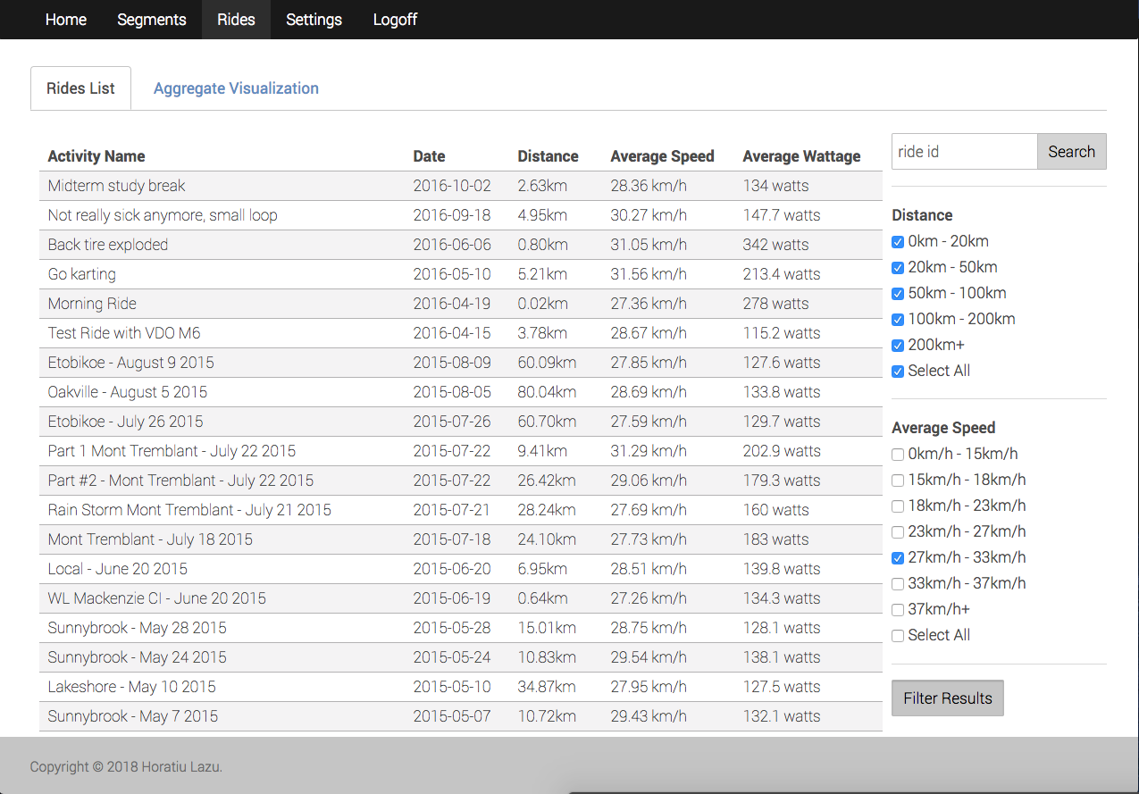Open the Go karting ride
The width and height of the screenshot is (1139, 794).
coord(461,274)
